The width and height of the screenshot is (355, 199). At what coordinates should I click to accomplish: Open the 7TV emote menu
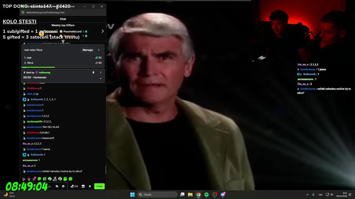(57, 186)
